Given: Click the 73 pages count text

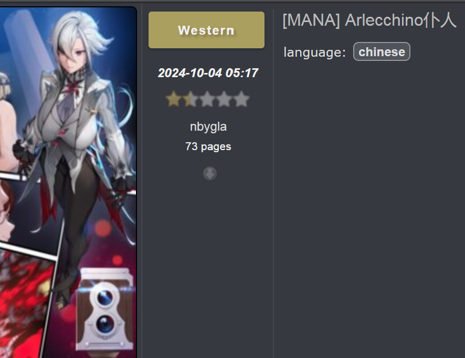Looking at the screenshot, I should point(208,146).
